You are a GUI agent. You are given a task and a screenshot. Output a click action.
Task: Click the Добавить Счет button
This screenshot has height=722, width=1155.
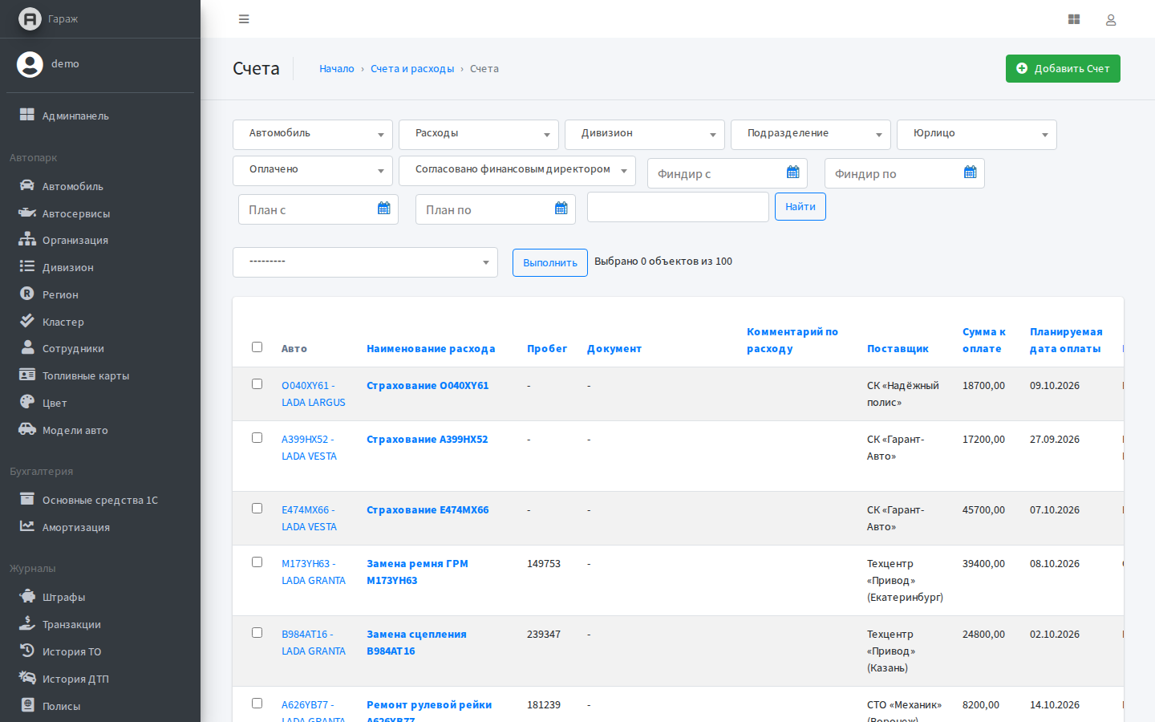click(x=1063, y=68)
